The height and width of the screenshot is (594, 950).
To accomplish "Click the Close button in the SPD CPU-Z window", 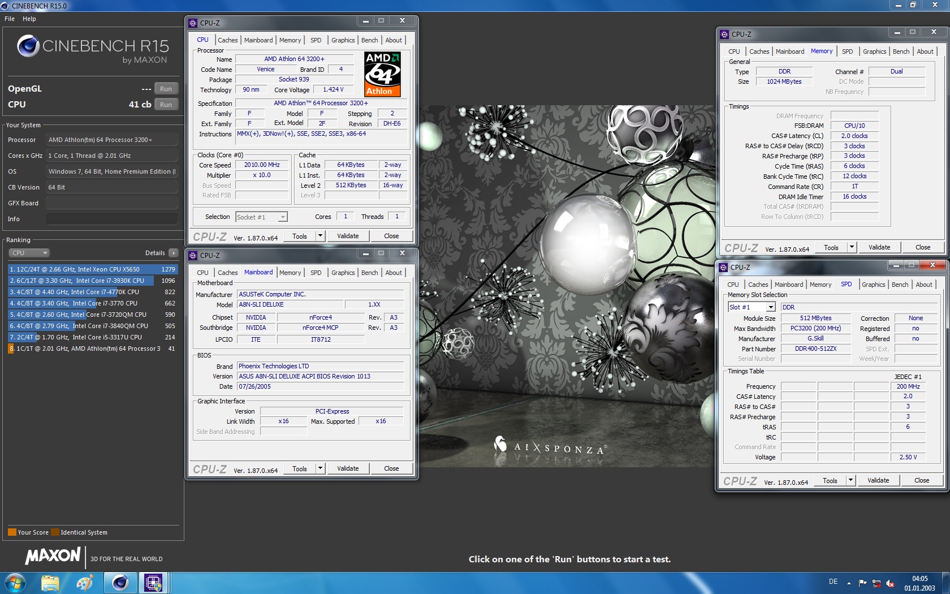I will pos(922,480).
